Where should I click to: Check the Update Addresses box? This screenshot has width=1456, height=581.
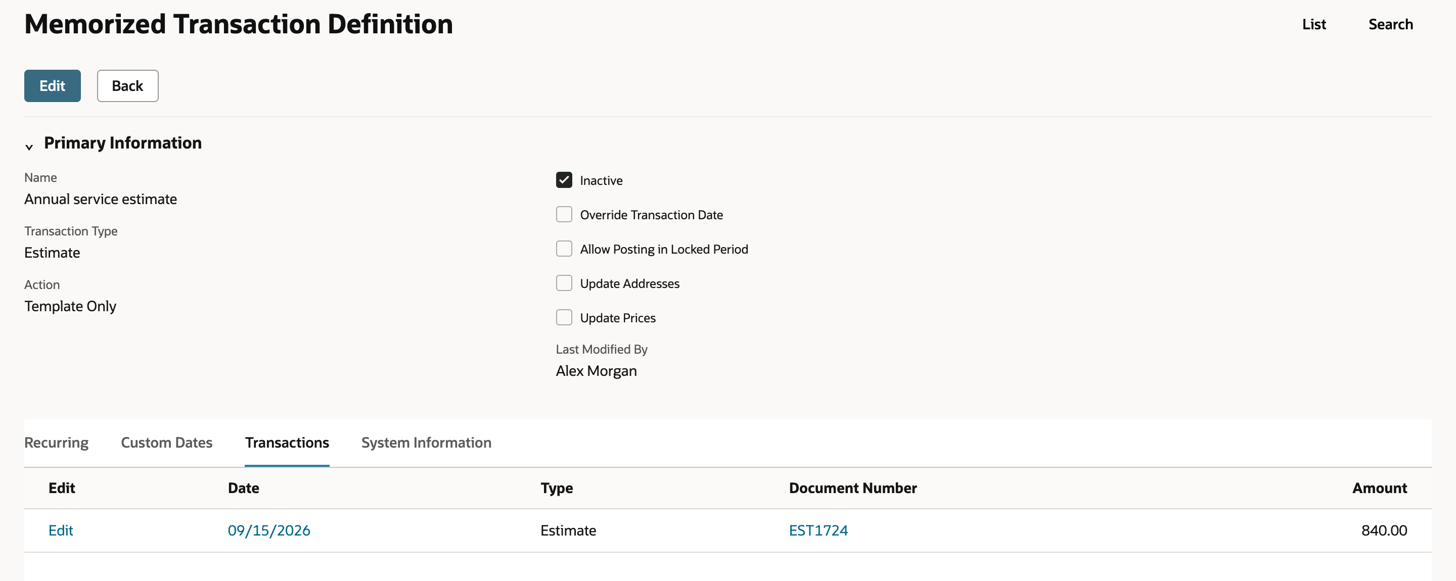pyautogui.click(x=564, y=283)
